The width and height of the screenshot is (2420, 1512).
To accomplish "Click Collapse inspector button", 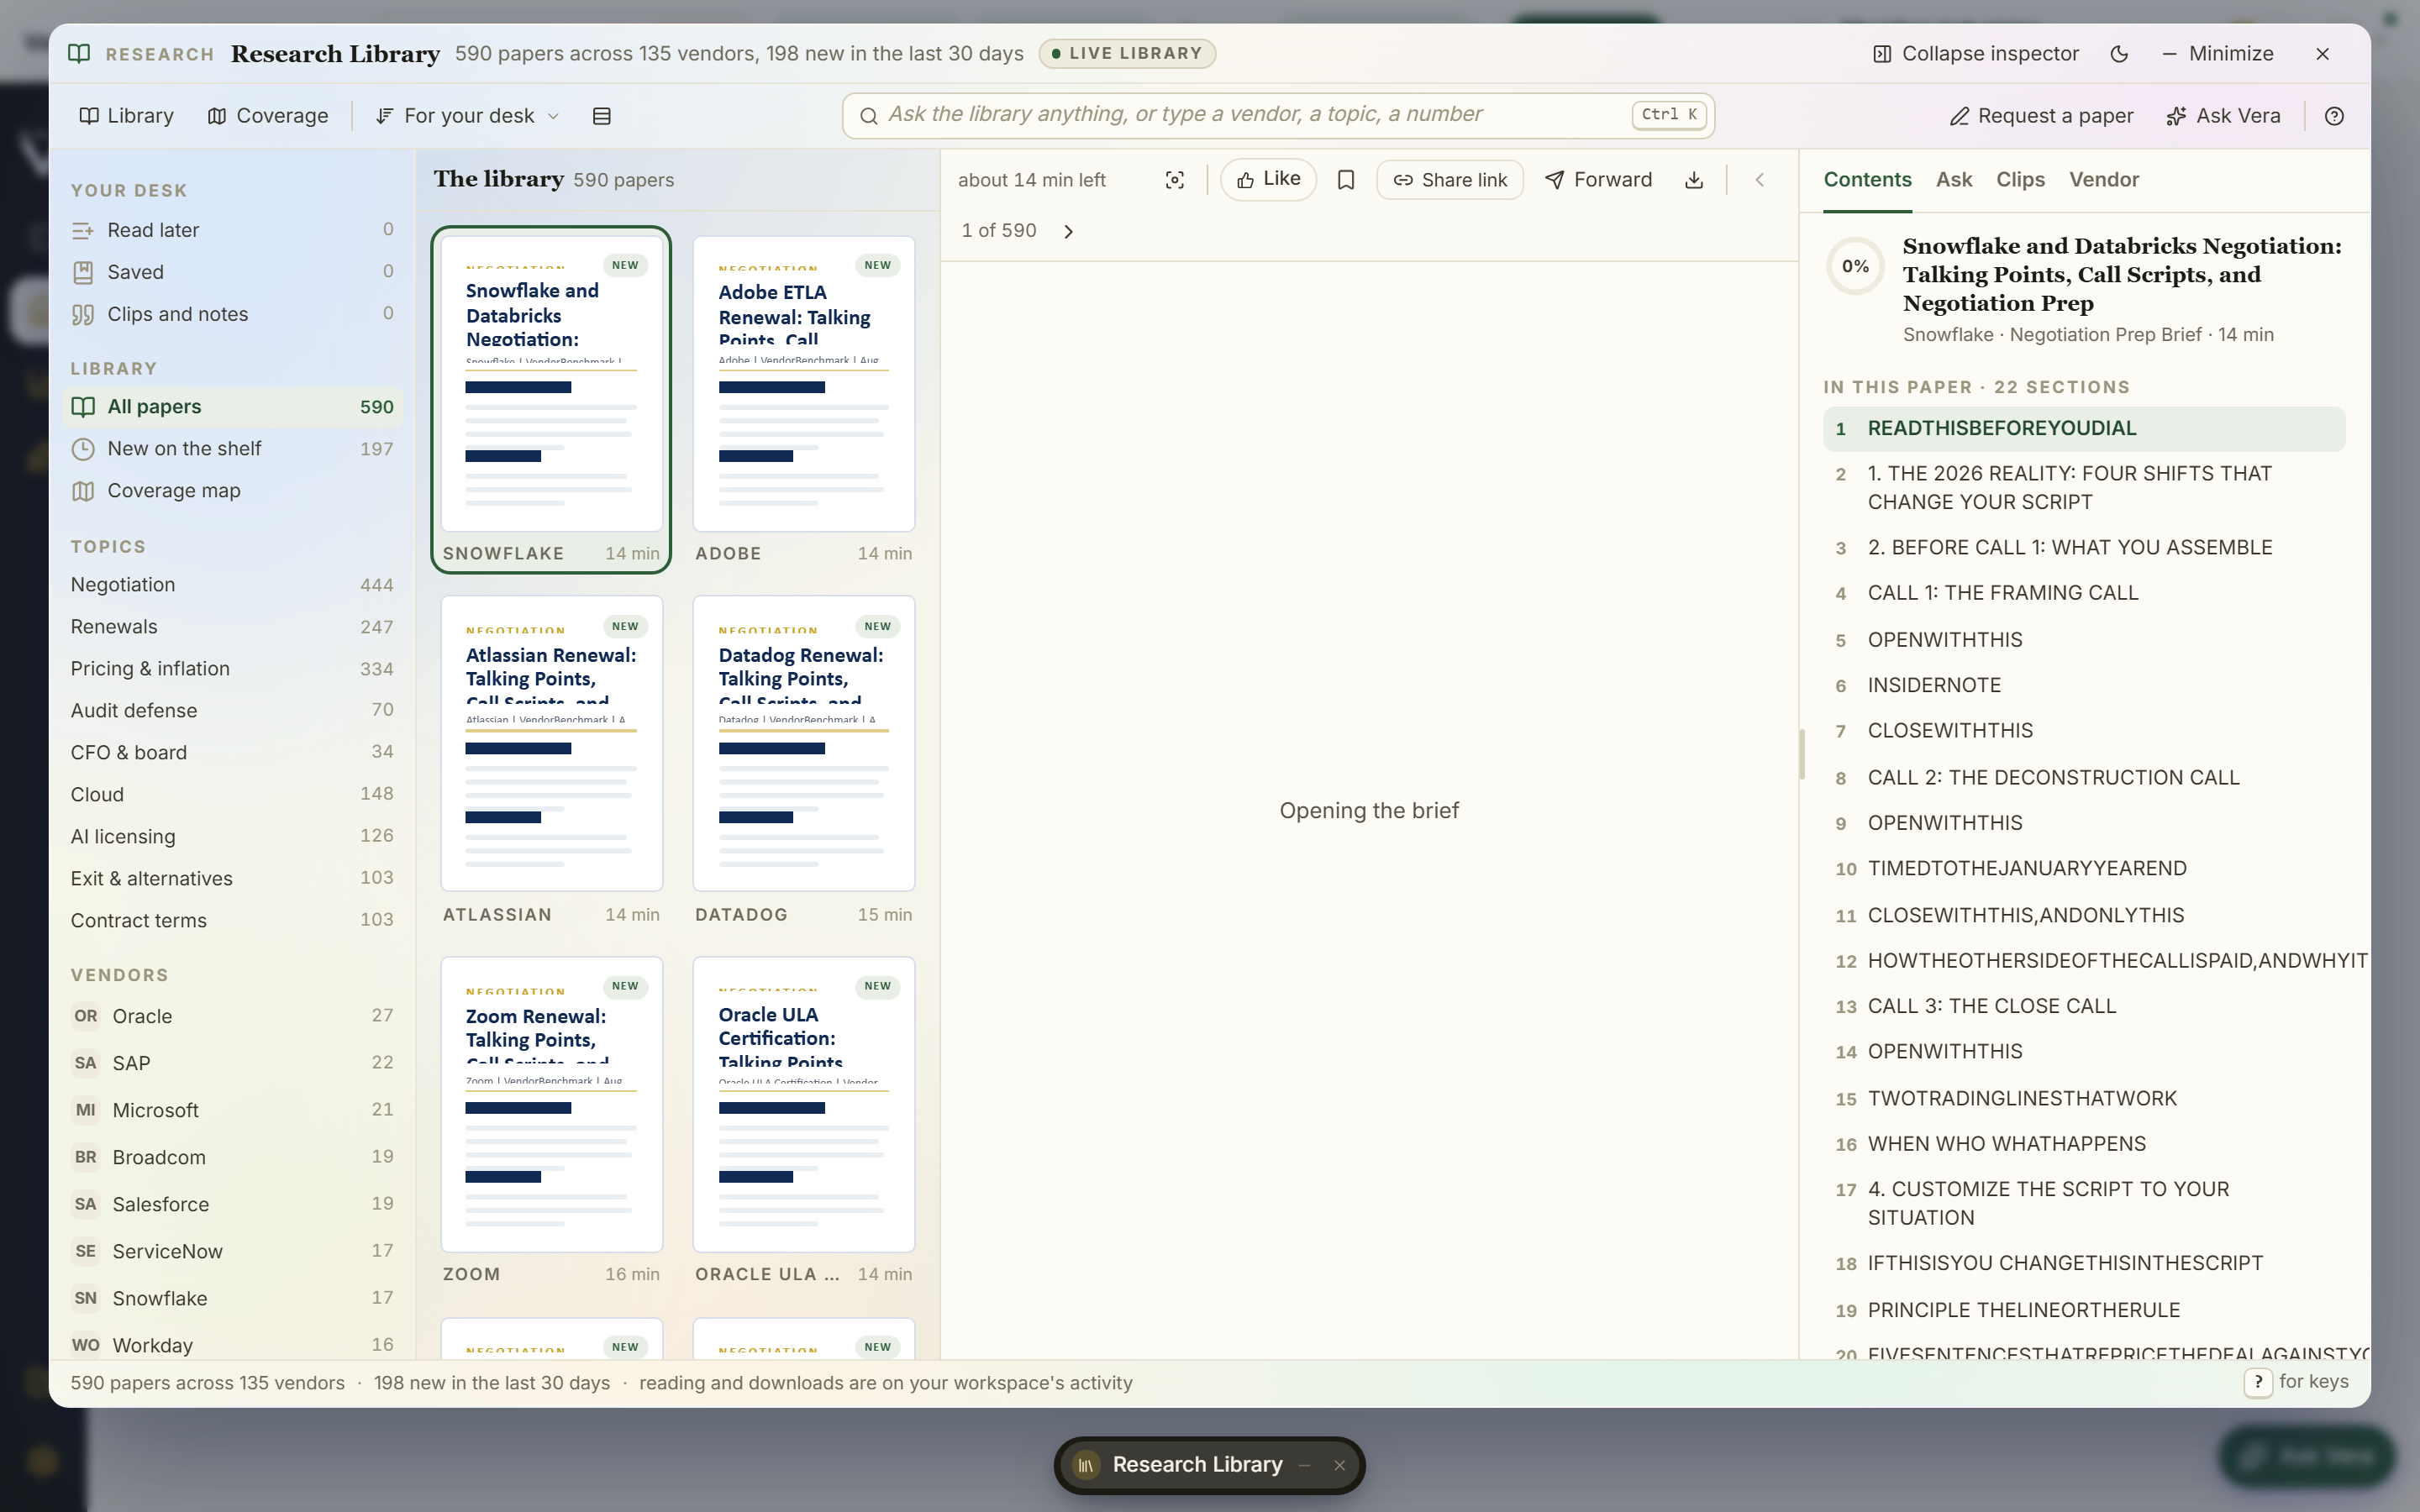I will pyautogui.click(x=1975, y=54).
